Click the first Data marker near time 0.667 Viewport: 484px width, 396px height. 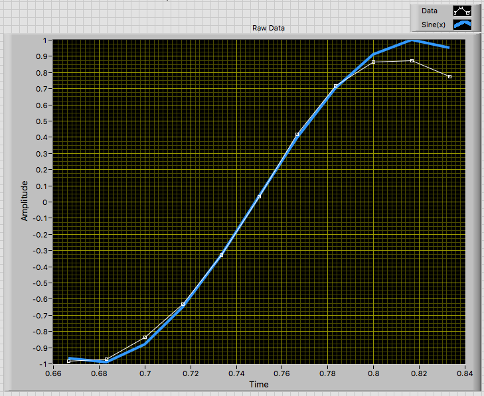[69, 361]
